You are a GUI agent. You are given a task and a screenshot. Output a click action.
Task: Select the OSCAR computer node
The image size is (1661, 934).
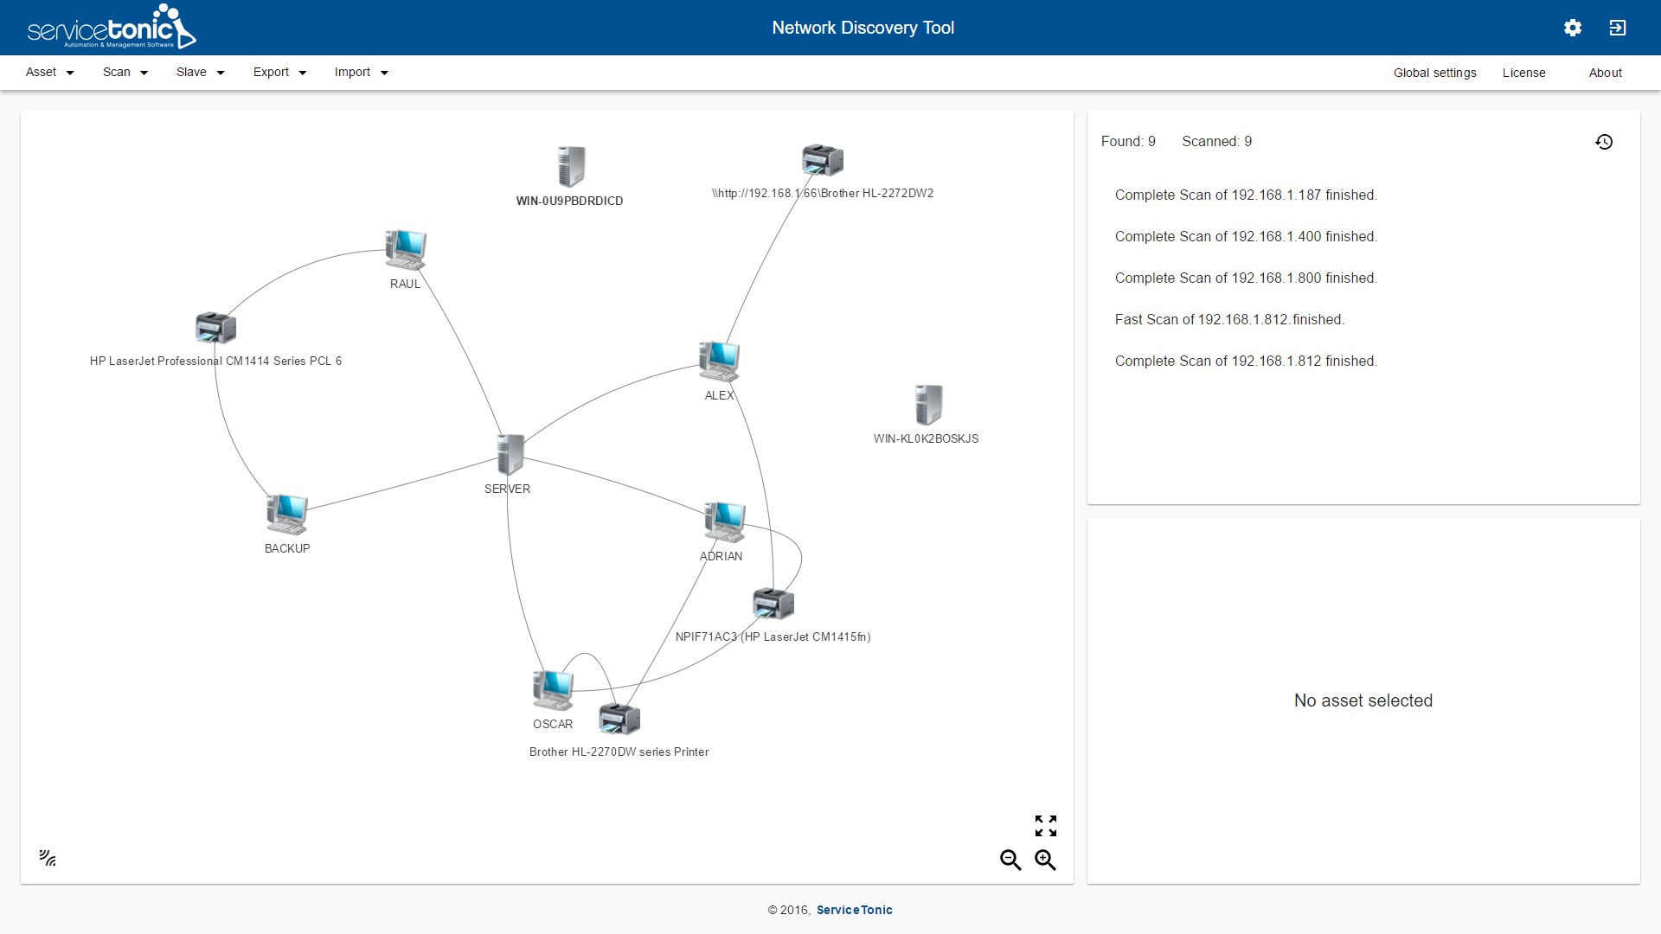pyautogui.click(x=553, y=689)
